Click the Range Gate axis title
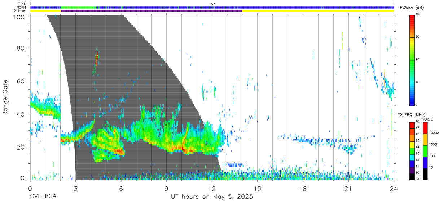 pos(5,98)
